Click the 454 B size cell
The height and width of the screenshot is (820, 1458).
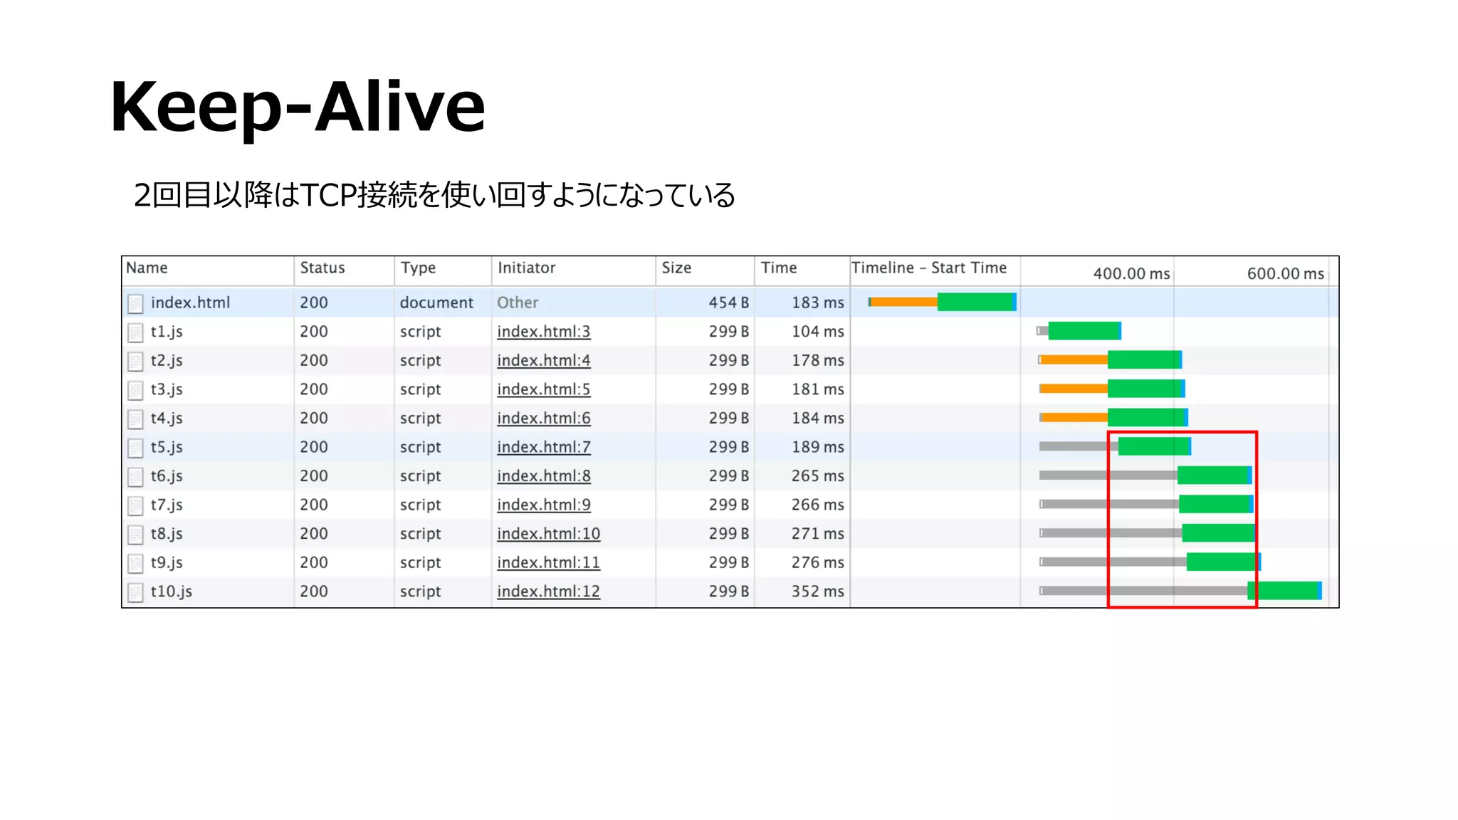click(728, 303)
